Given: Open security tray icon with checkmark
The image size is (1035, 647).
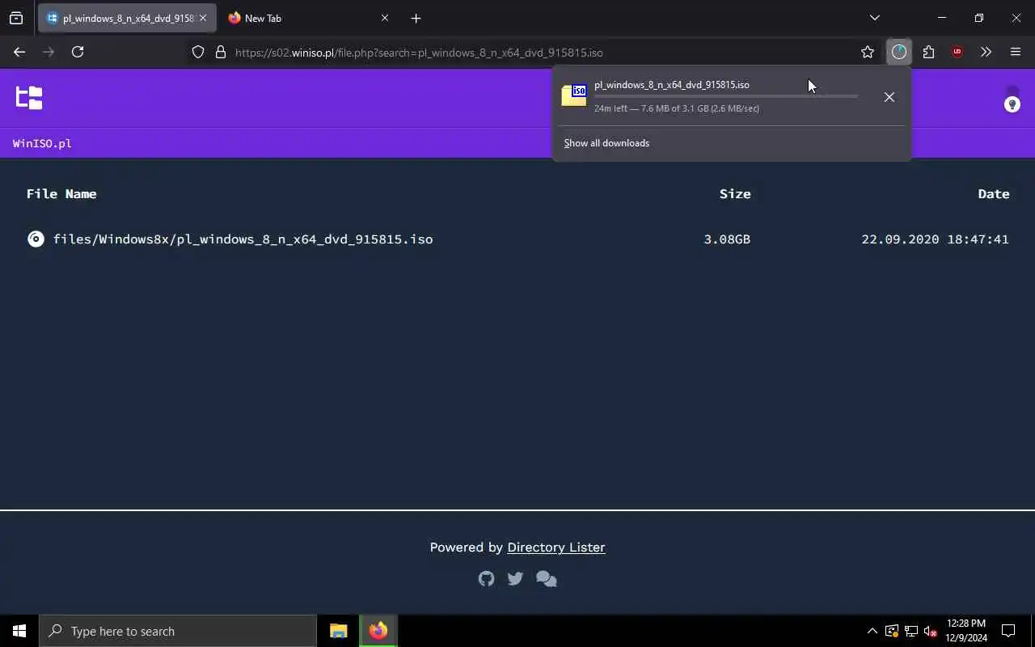Looking at the screenshot, I should tap(892, 631).
